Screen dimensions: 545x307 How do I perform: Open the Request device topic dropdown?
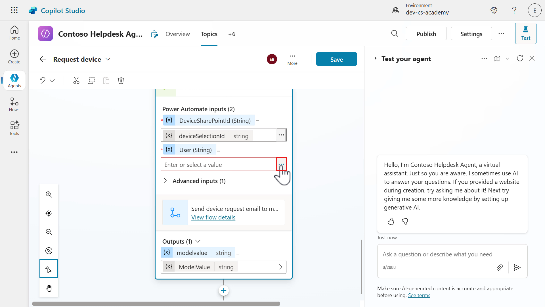click(108, 59)
